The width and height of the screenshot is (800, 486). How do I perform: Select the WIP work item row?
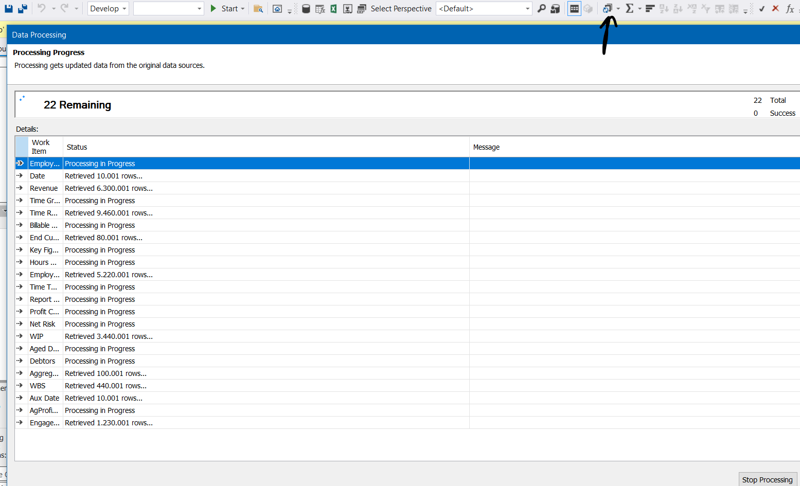(x=407, y=336)
